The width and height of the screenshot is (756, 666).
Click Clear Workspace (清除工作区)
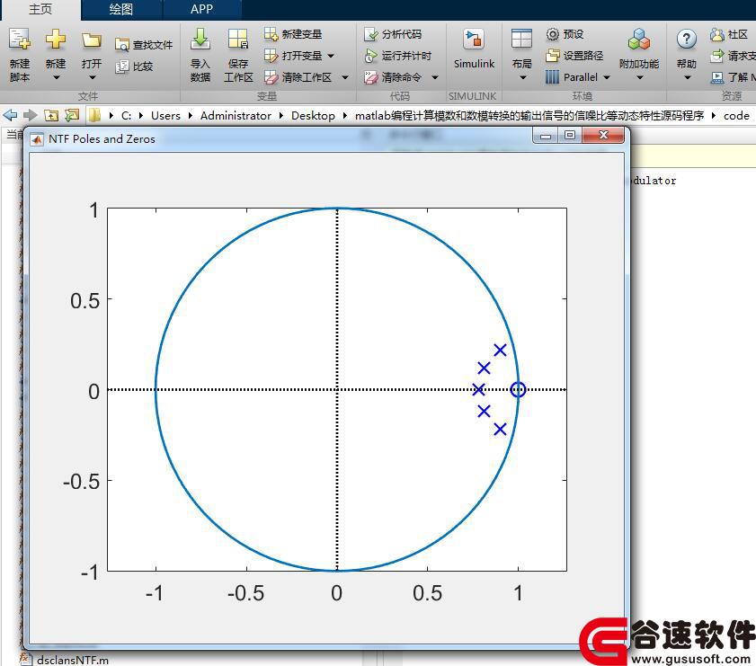[x=298, y=77]
